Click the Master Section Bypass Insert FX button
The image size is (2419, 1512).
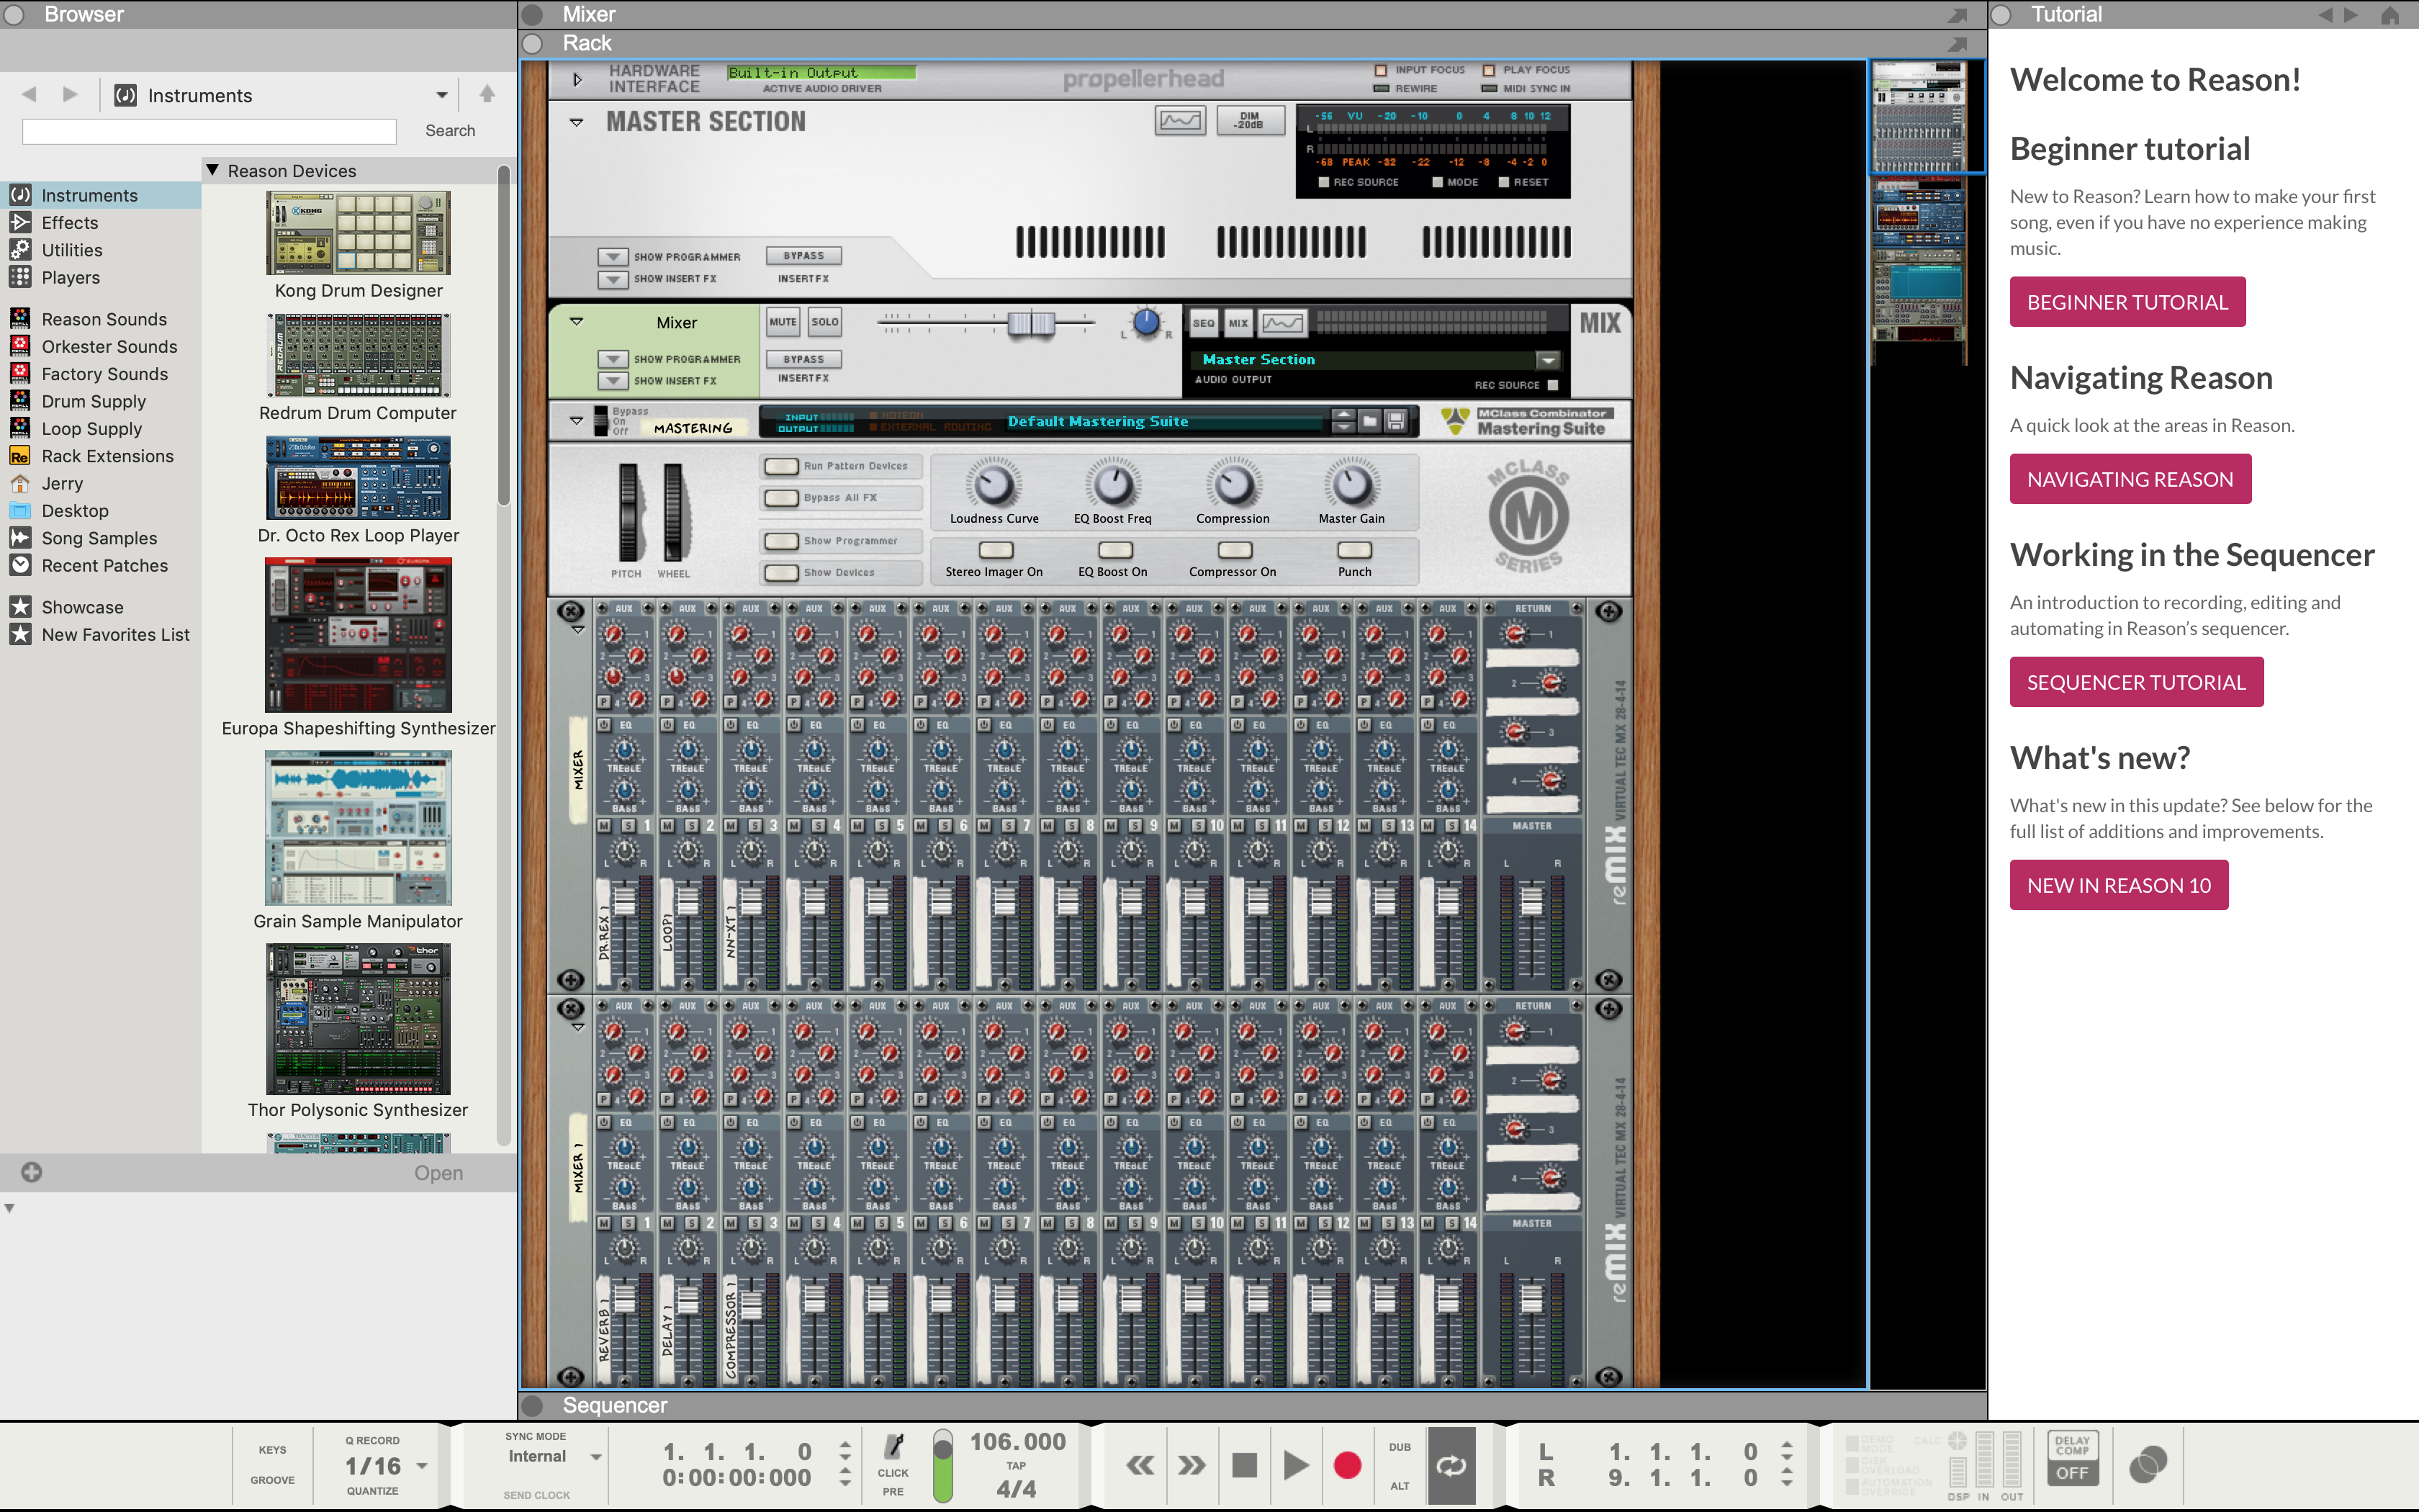pyautogui.click(x=803, y=256)
